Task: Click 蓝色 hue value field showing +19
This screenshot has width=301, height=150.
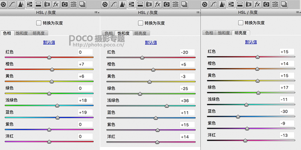Action: tap(85, 113)
